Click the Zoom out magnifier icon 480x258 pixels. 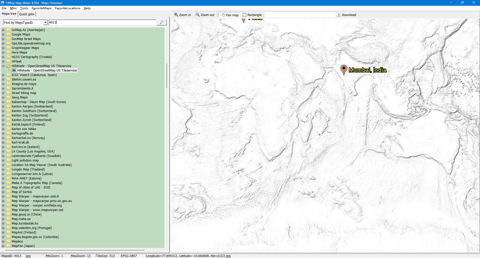tap(197, 15)
